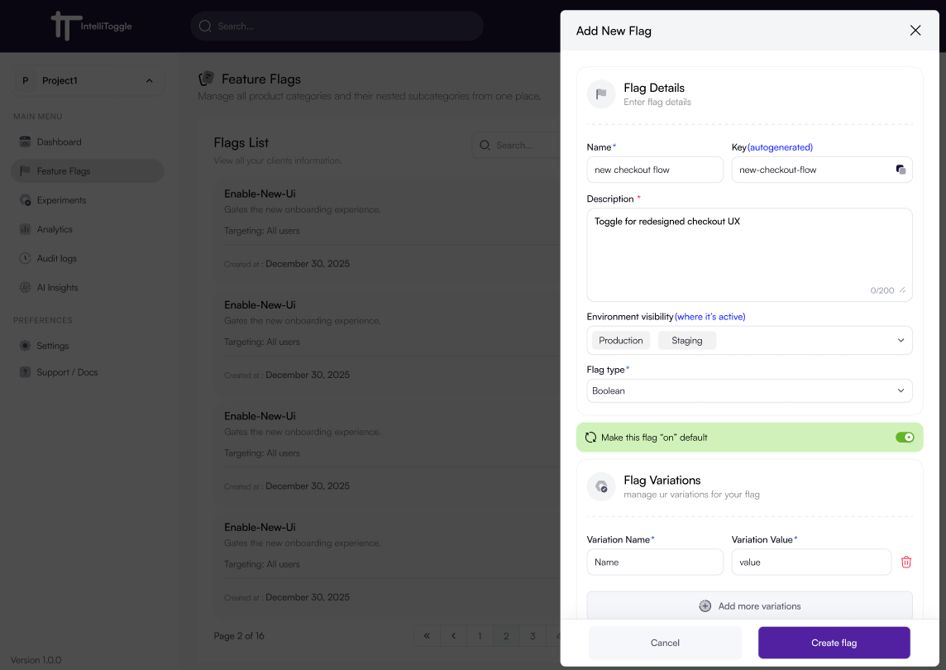Click the plus icon in Add more variations

click(x=705, y=606)
